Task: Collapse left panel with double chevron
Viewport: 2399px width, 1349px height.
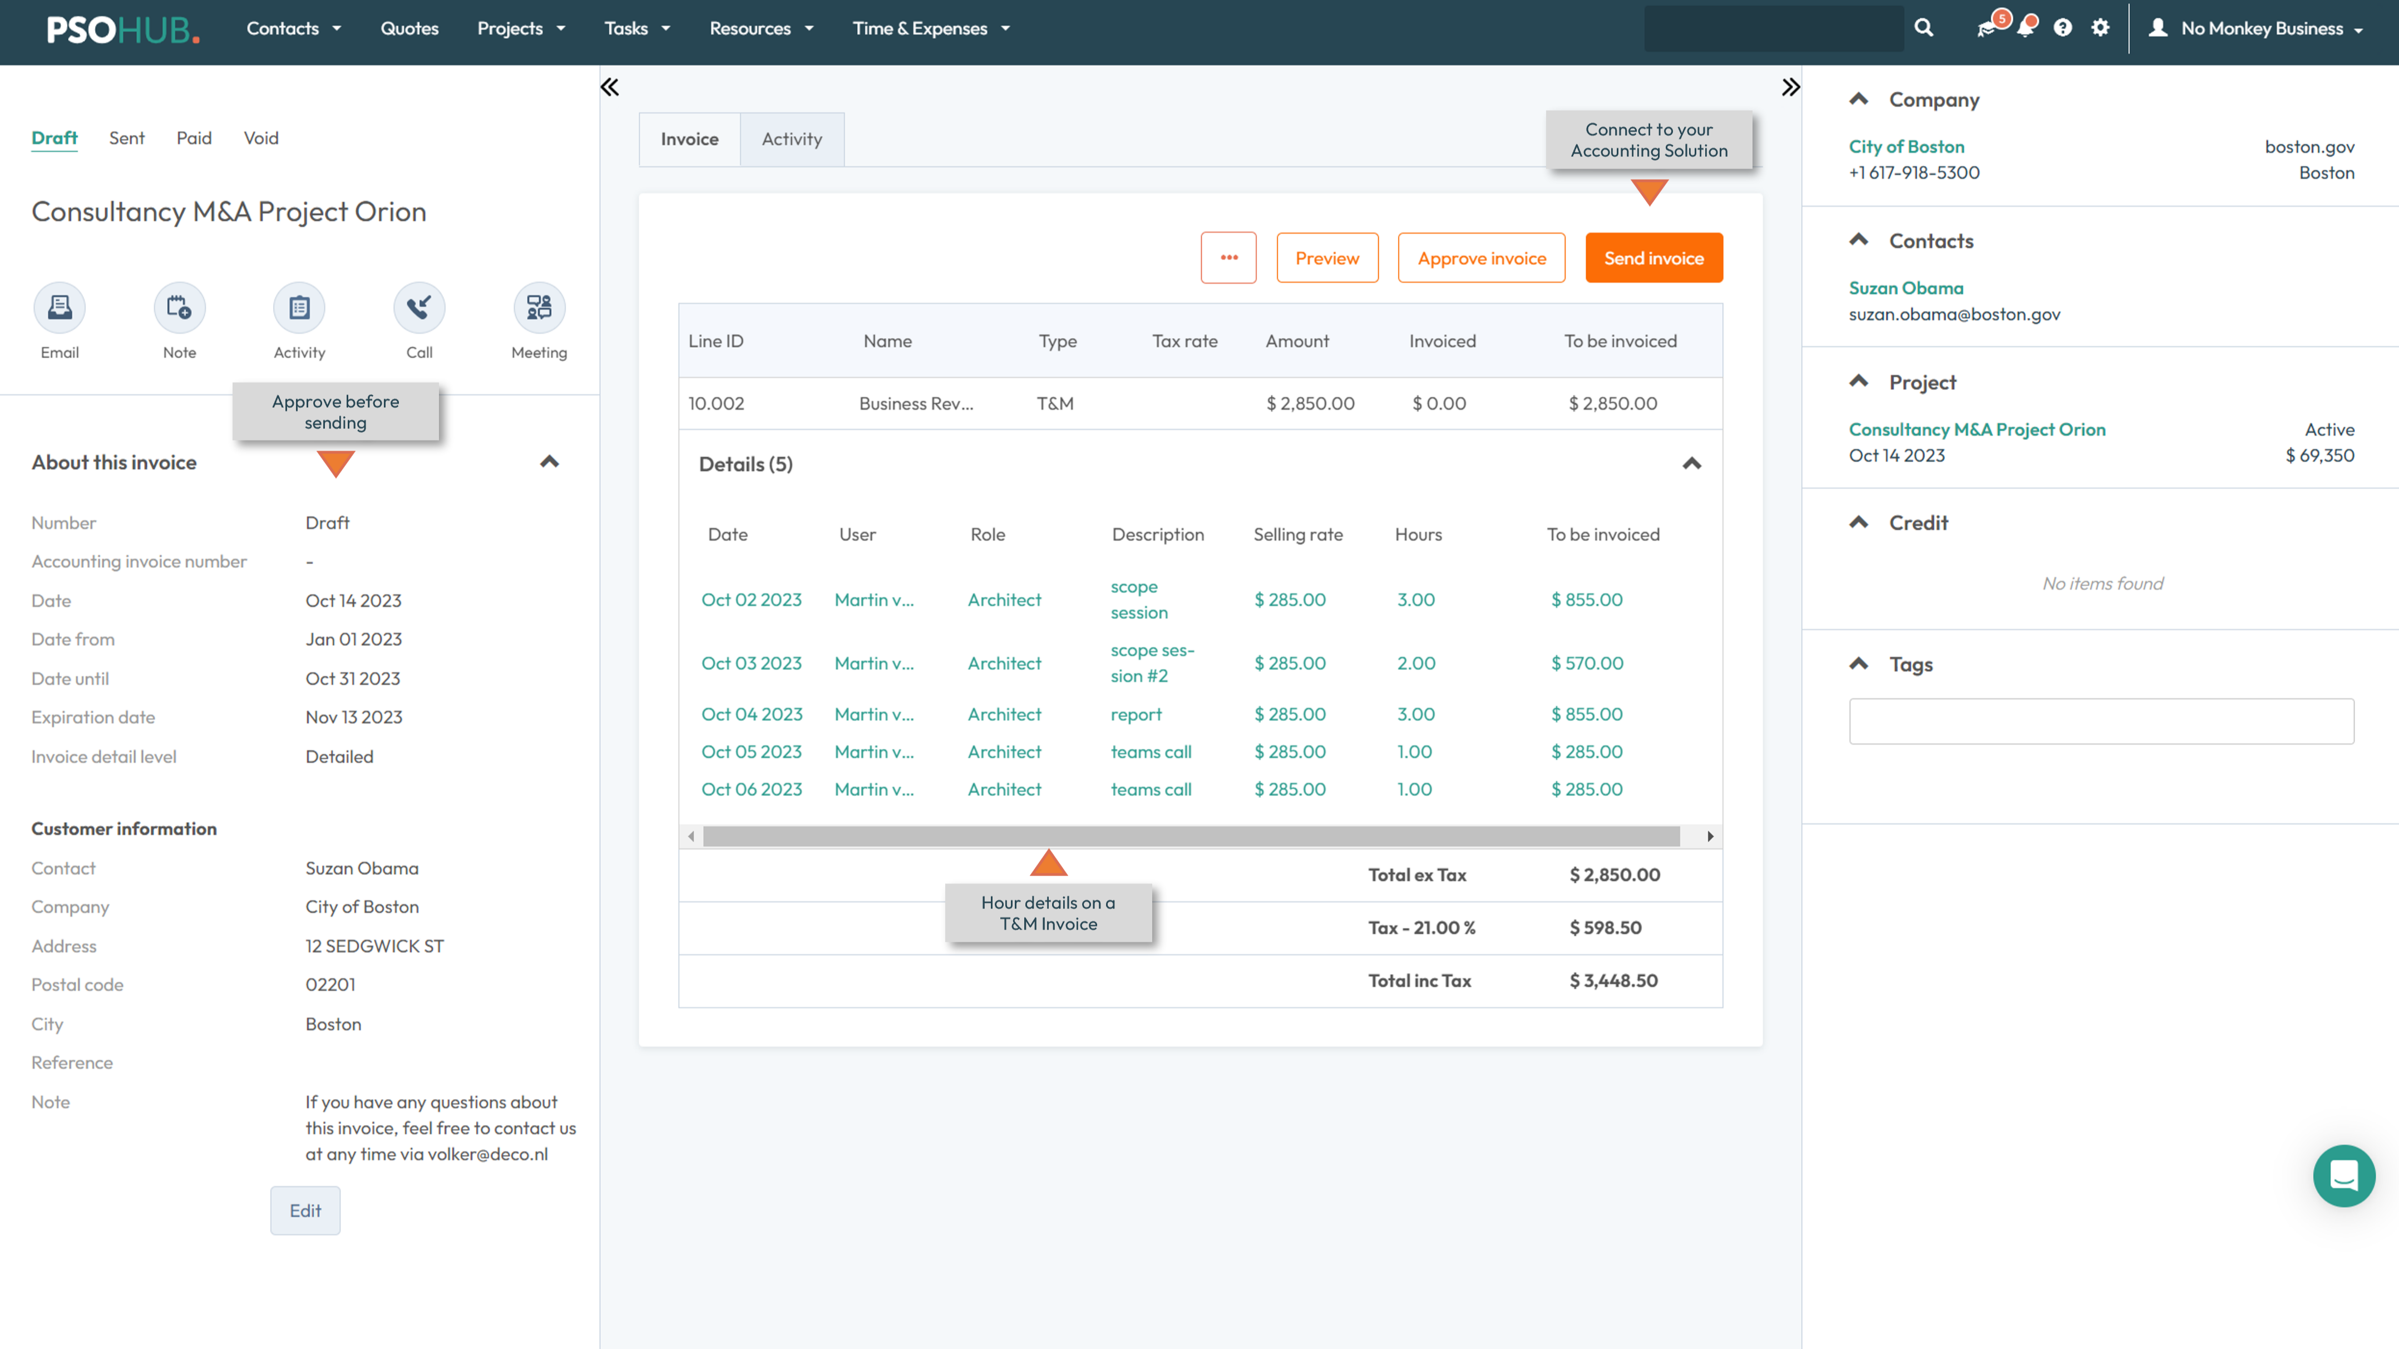Action: click(x=610, y=87)
